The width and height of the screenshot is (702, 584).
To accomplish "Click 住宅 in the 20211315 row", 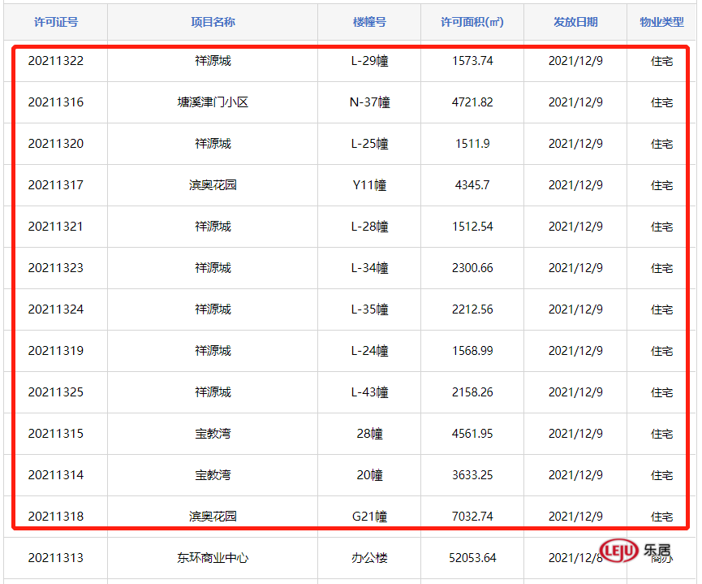I will pyautogui.click(x=661, y=434).
